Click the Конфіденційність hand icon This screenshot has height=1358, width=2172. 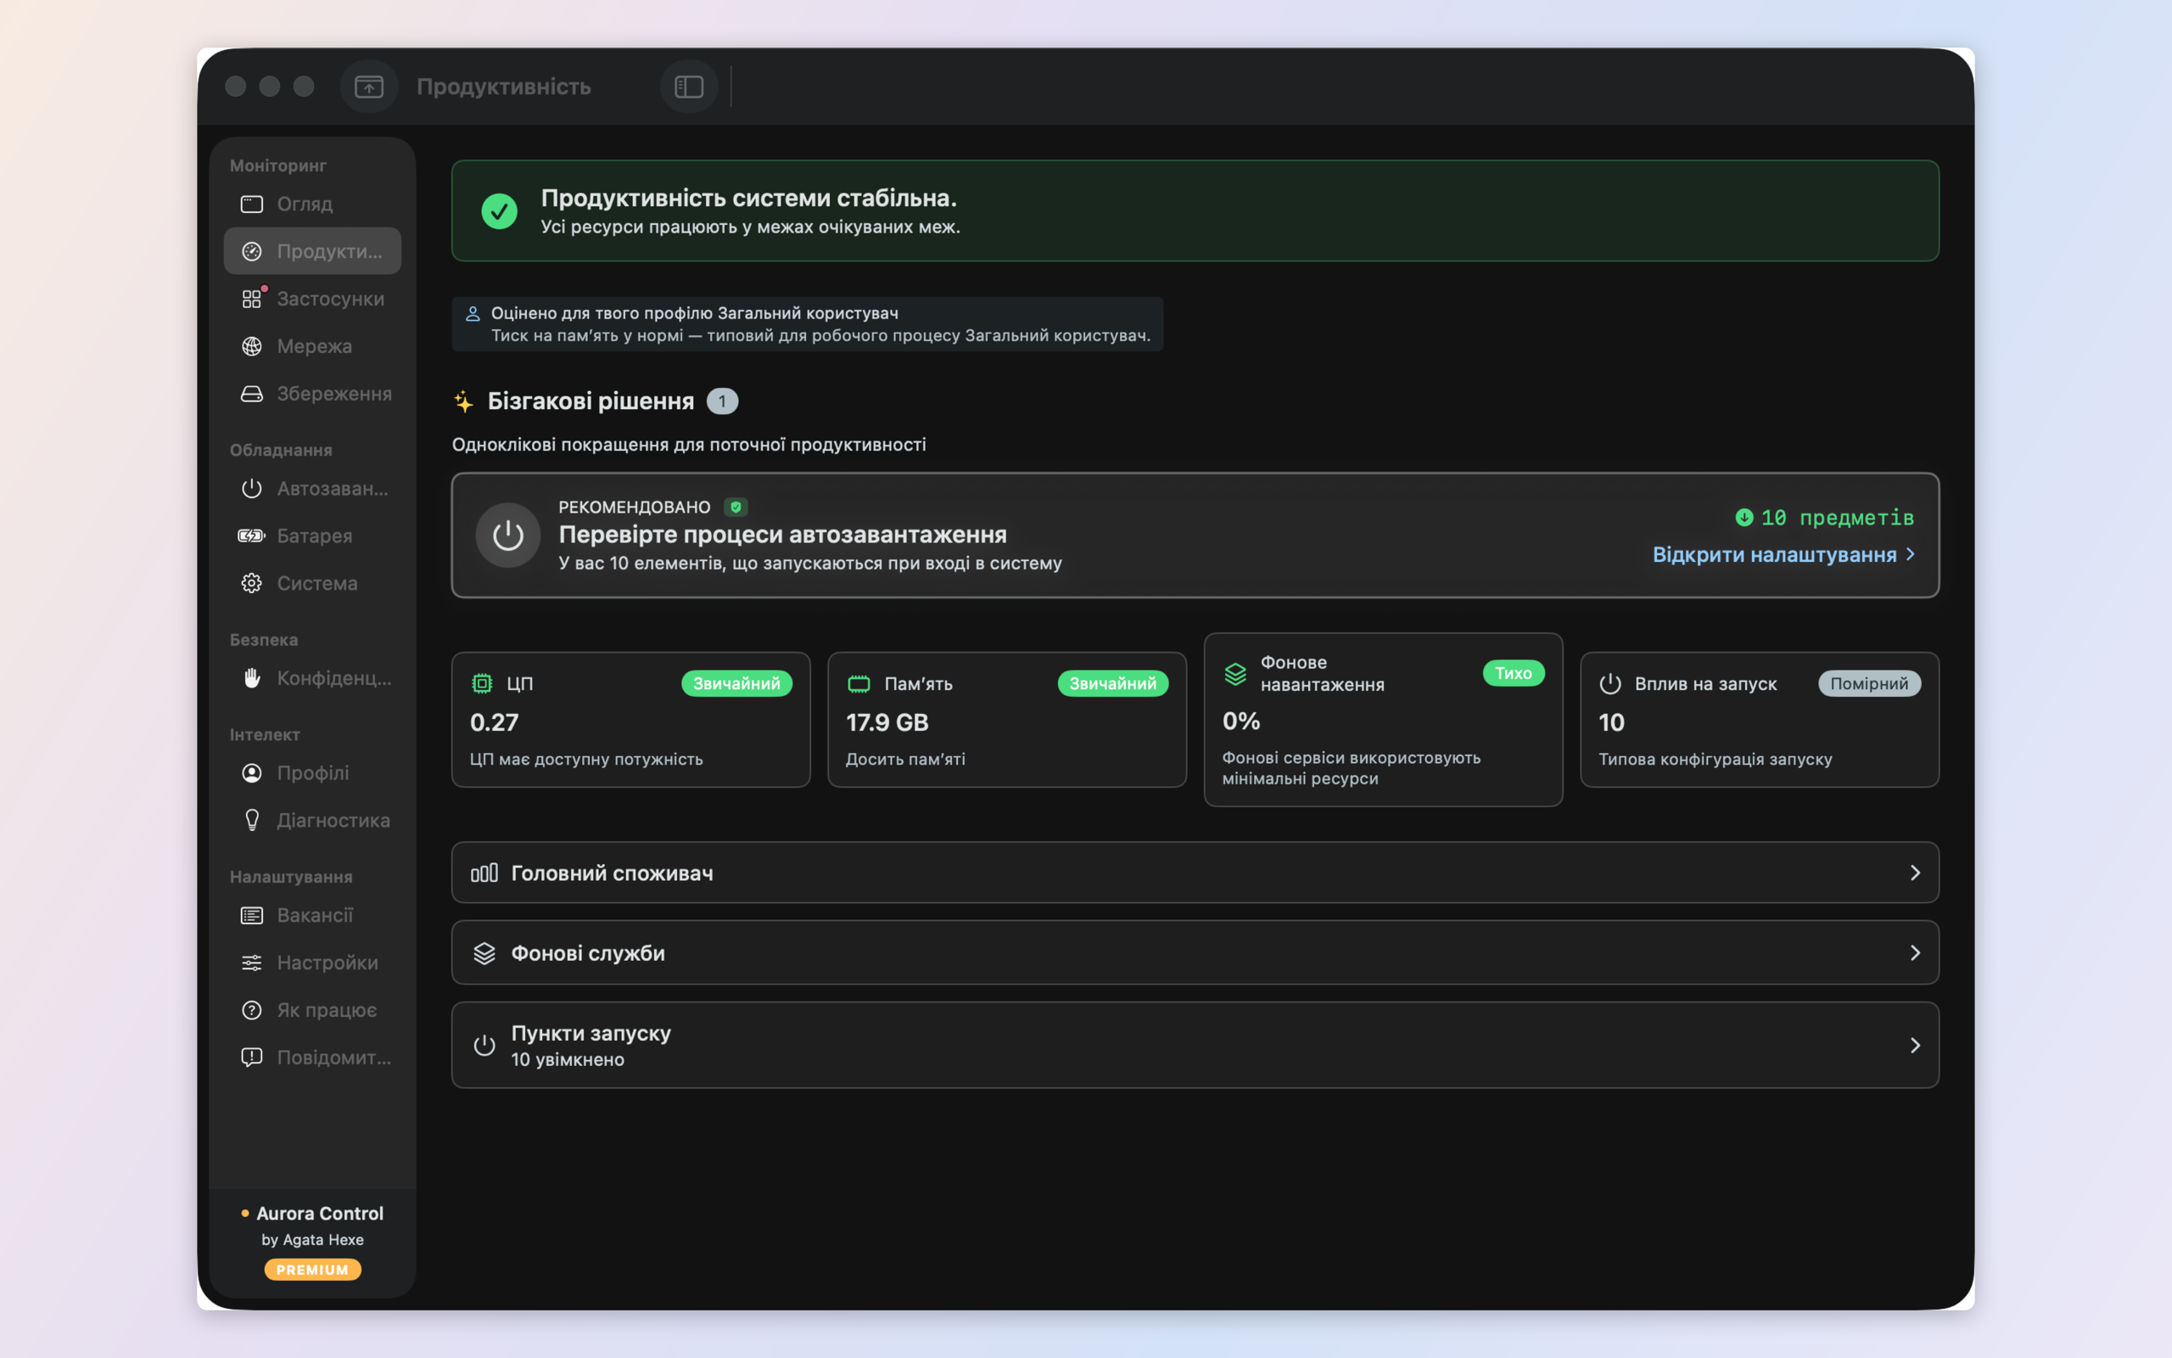click(x=251, y=678)
